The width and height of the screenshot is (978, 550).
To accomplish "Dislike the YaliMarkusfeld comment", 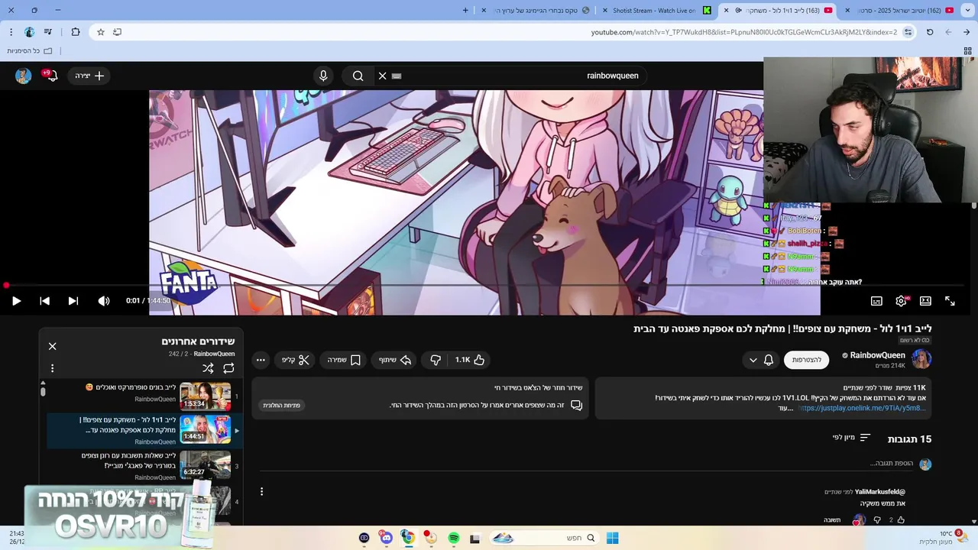I will [x=876, y=520].
